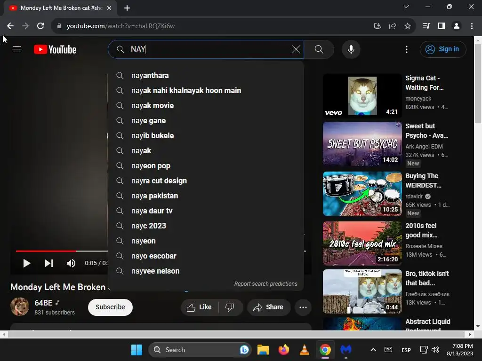This screenshot has height=361, width=482.
Task: Click the vertical page scrollbar
Action: [478, 84]
